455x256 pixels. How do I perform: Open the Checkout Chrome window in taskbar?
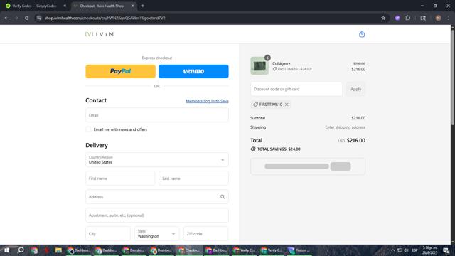coord(189,250)
